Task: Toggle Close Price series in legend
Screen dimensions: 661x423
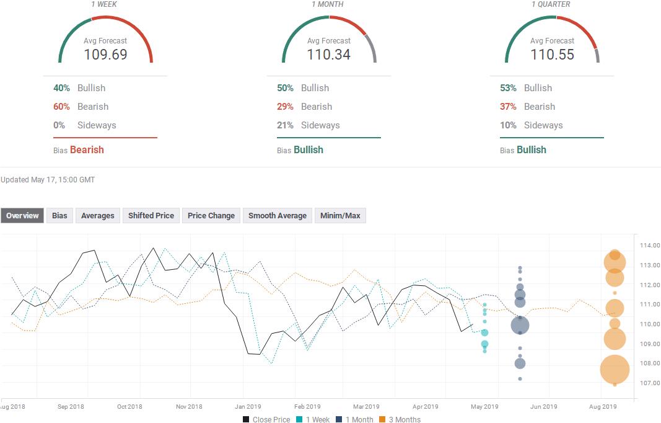Action: tap(266, 419)
